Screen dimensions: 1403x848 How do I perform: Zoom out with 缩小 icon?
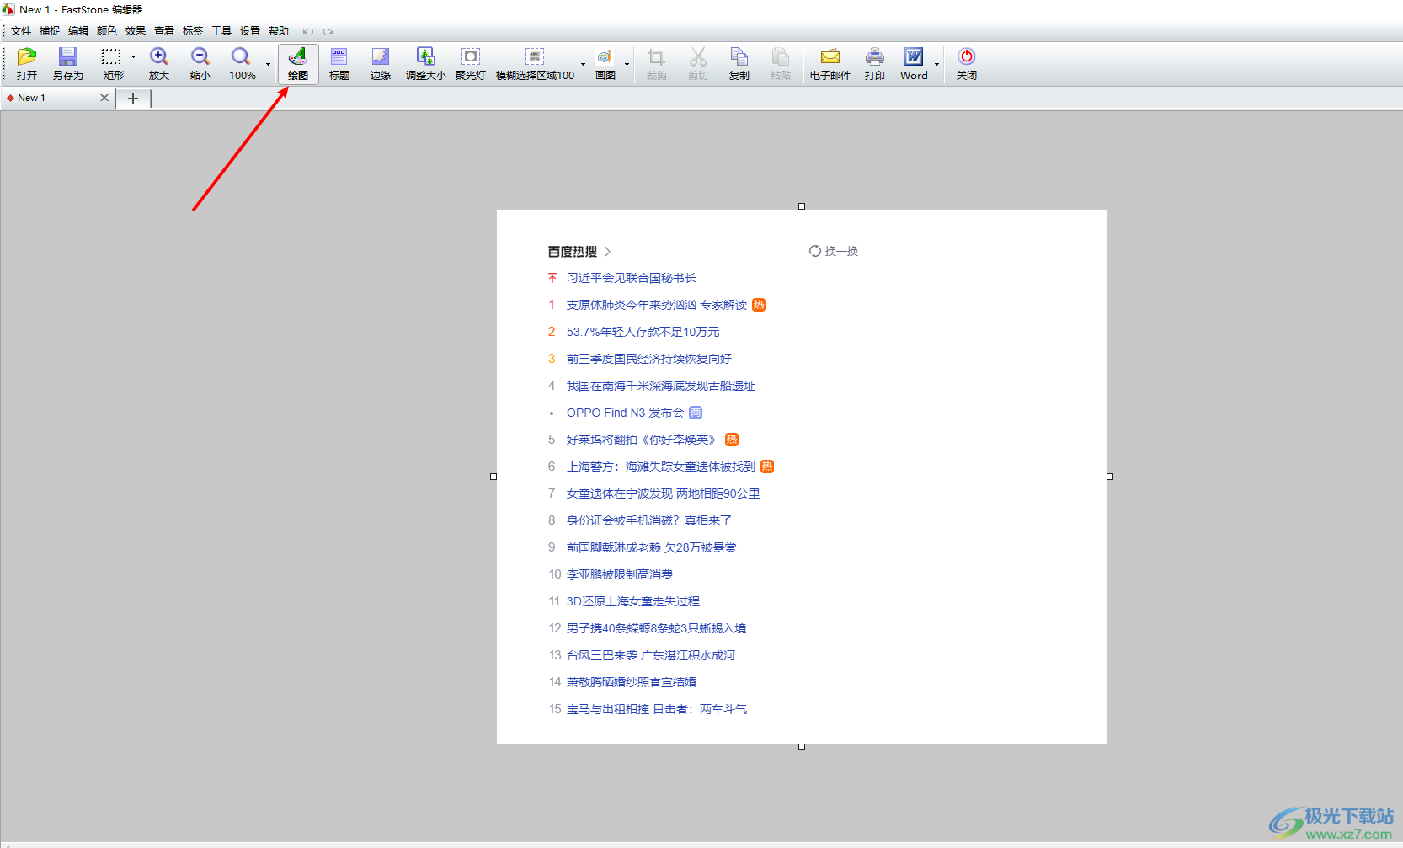[x=200, y=64]
